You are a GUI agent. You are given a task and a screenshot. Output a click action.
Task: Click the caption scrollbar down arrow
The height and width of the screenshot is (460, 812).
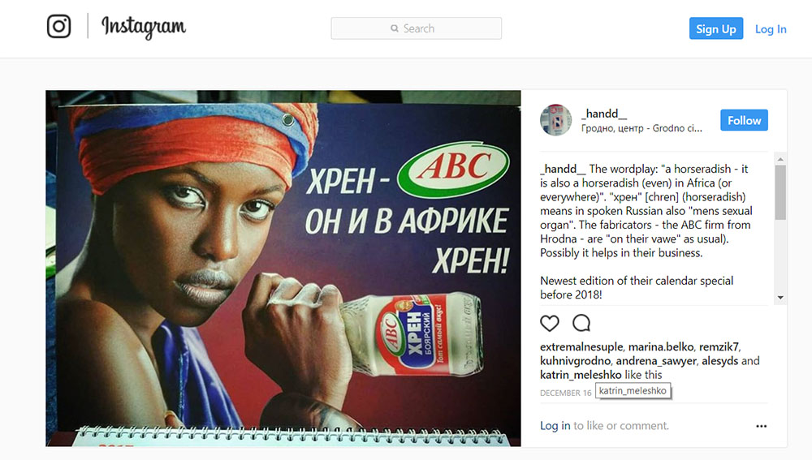780,298
